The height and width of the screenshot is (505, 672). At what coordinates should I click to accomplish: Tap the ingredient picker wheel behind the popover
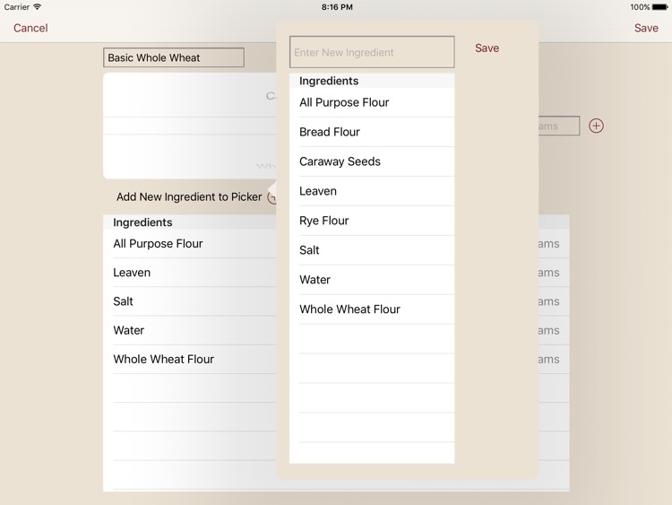click(190, 126)
